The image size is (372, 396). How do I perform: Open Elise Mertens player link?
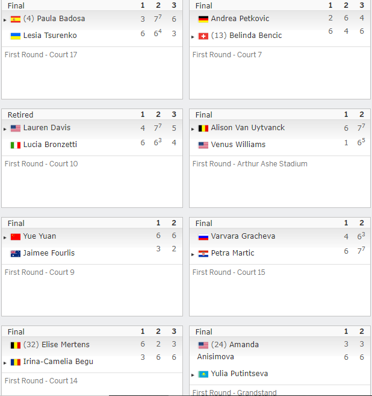pos(66,345)
